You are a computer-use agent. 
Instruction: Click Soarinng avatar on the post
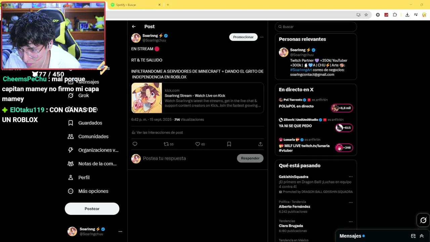(x=136, y=38)
